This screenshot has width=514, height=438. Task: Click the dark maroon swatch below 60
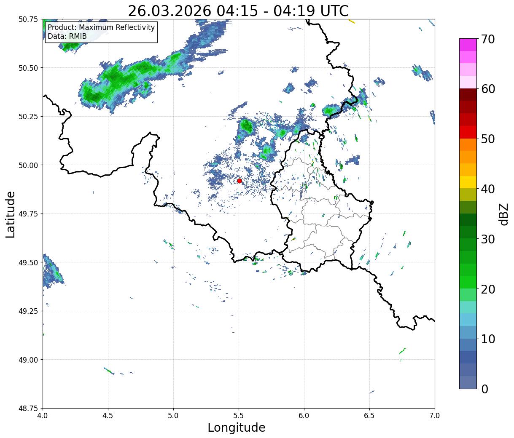click(468, 95)
